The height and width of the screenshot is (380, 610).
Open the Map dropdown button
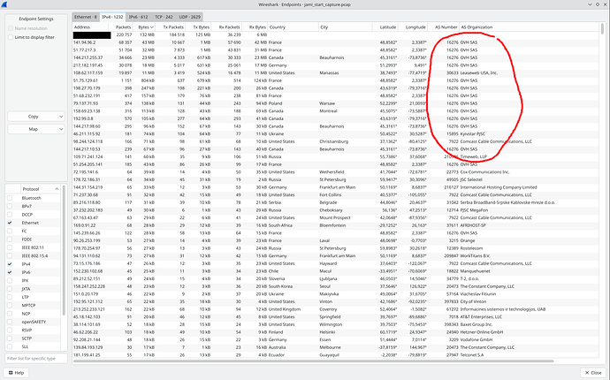click(x=35, y=129)
